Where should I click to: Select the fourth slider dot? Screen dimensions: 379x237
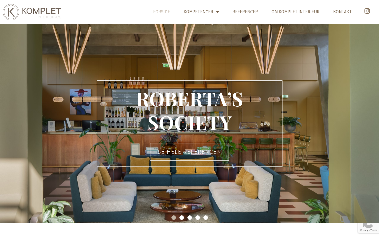(x=197, y=217)
